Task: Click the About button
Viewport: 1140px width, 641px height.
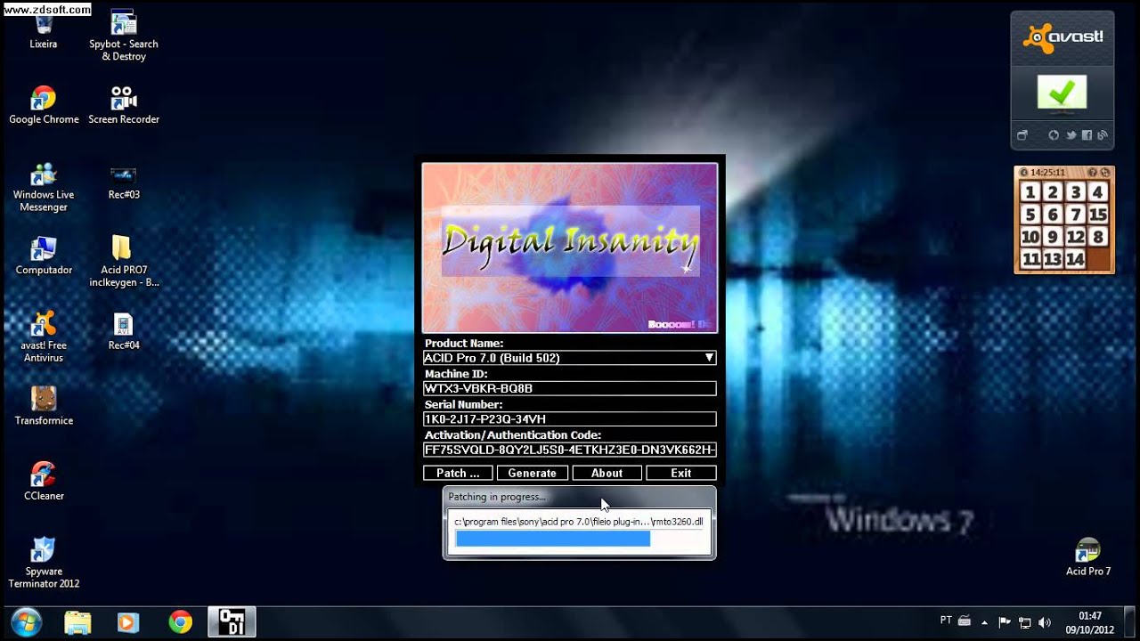Action: tap(607, 473)
